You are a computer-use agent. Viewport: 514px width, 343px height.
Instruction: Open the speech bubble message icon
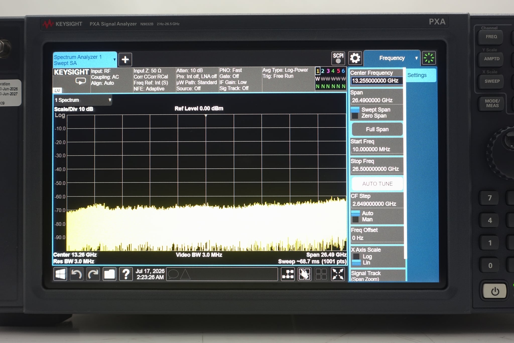[173, 274]
